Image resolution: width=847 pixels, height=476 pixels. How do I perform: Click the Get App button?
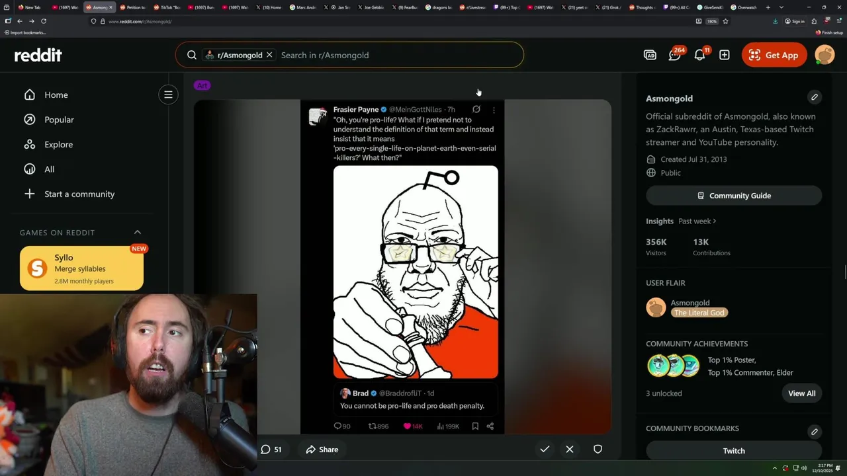point(774,55)
